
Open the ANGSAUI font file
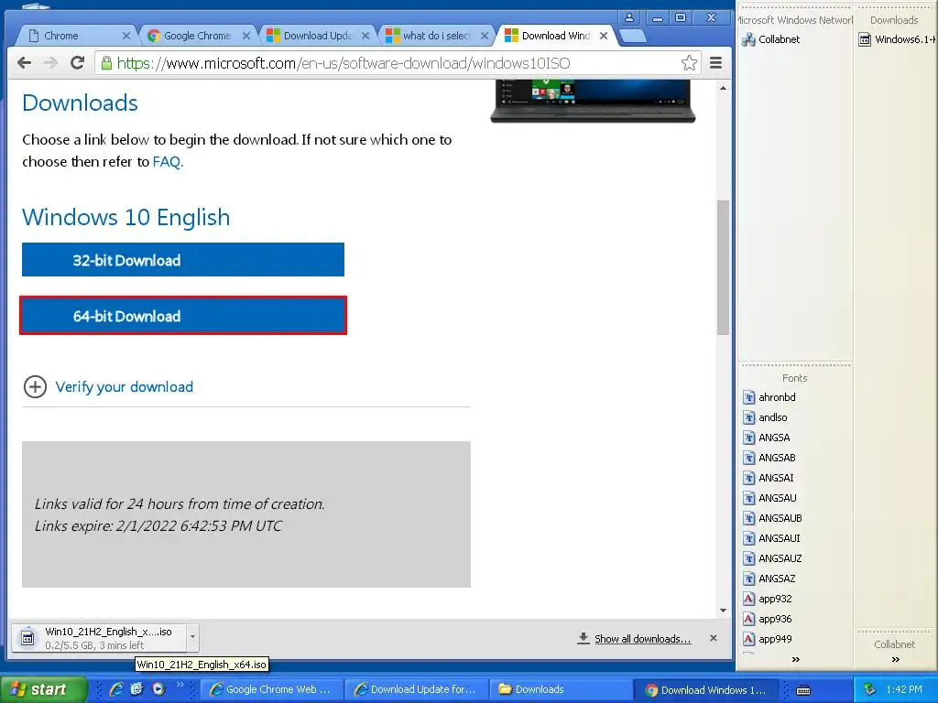(x=771, y=538)
